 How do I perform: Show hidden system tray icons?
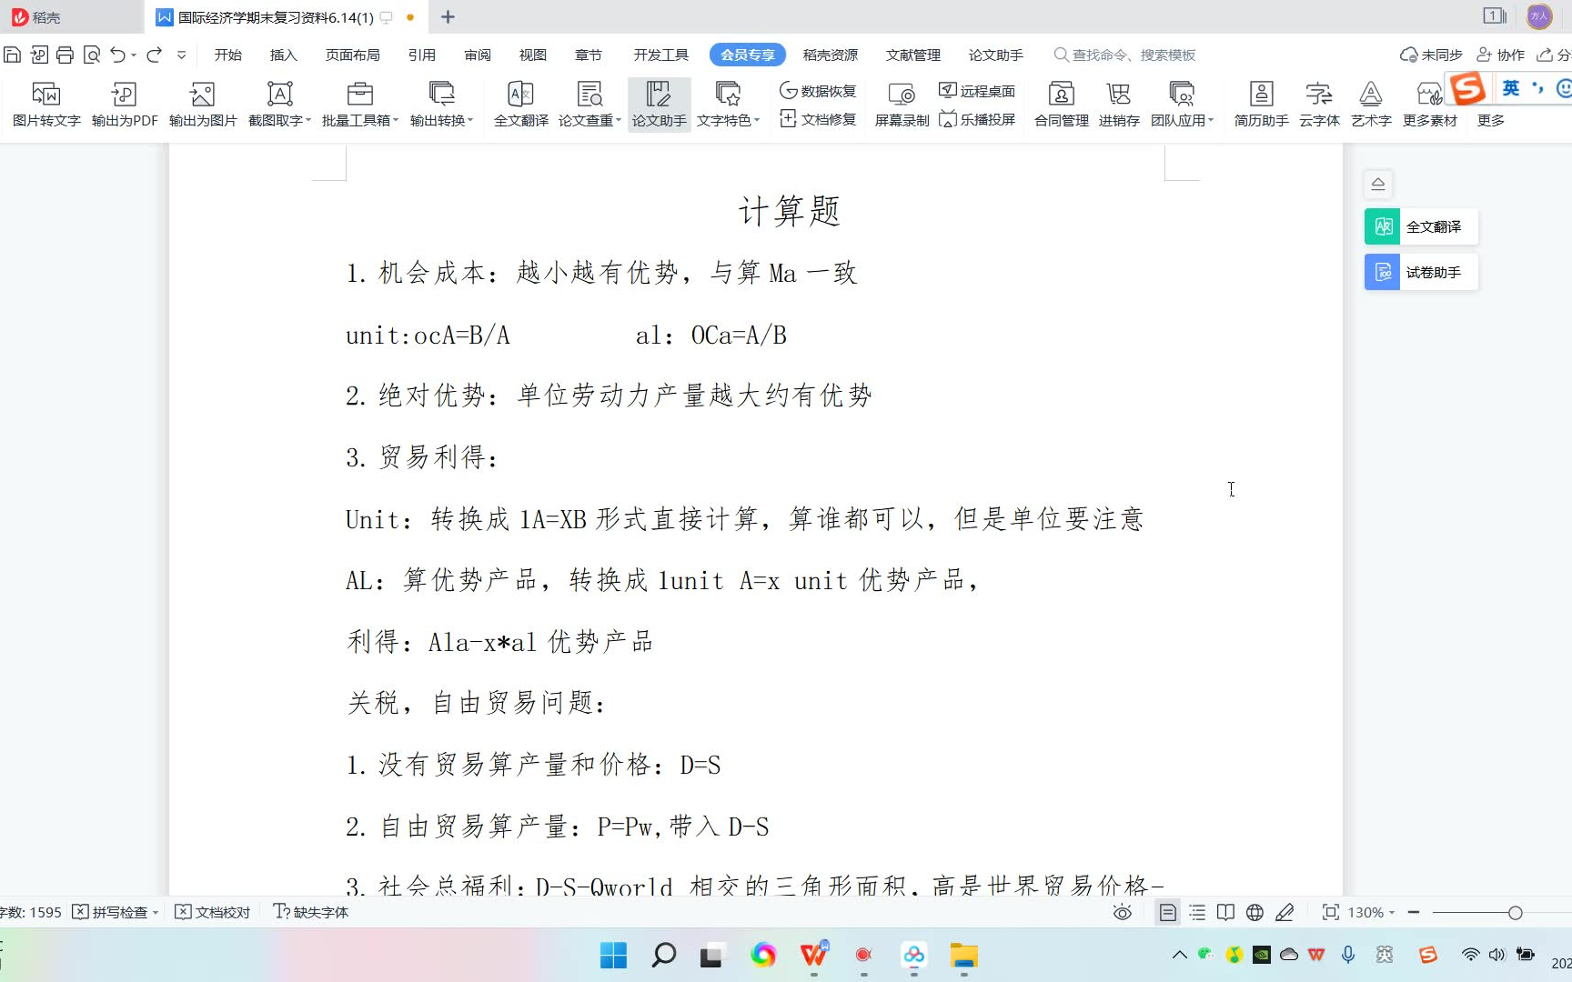1179,954
